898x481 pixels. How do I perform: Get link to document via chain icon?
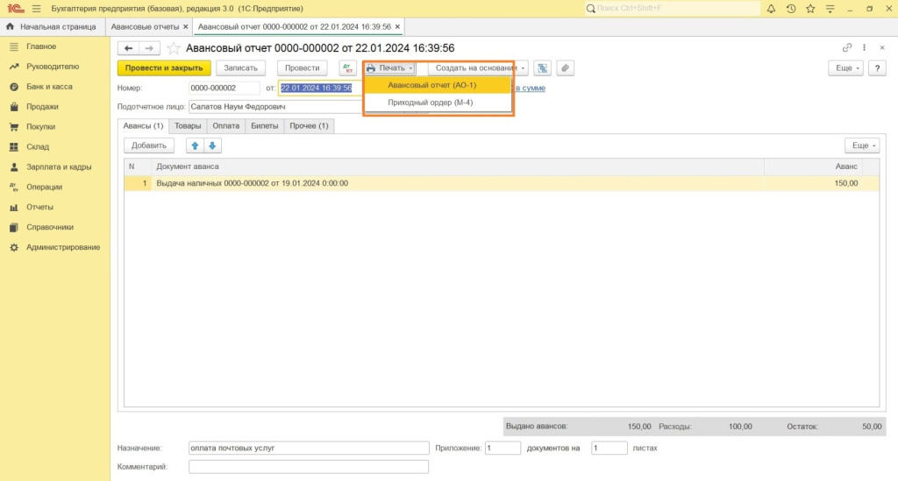pyautogui.click(x=847, y=47)
